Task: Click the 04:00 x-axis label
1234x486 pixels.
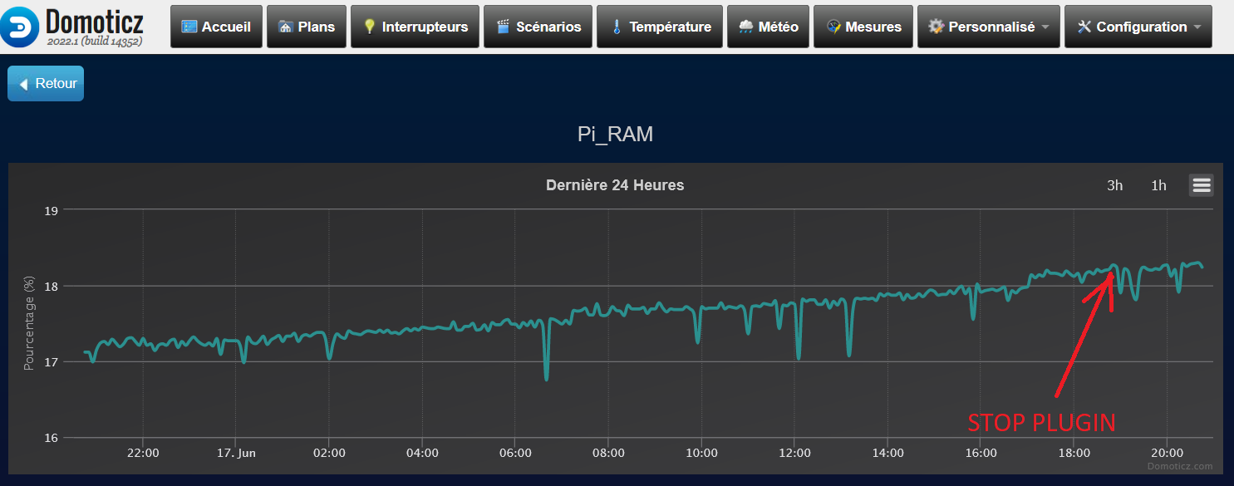Action: (422, 453)
